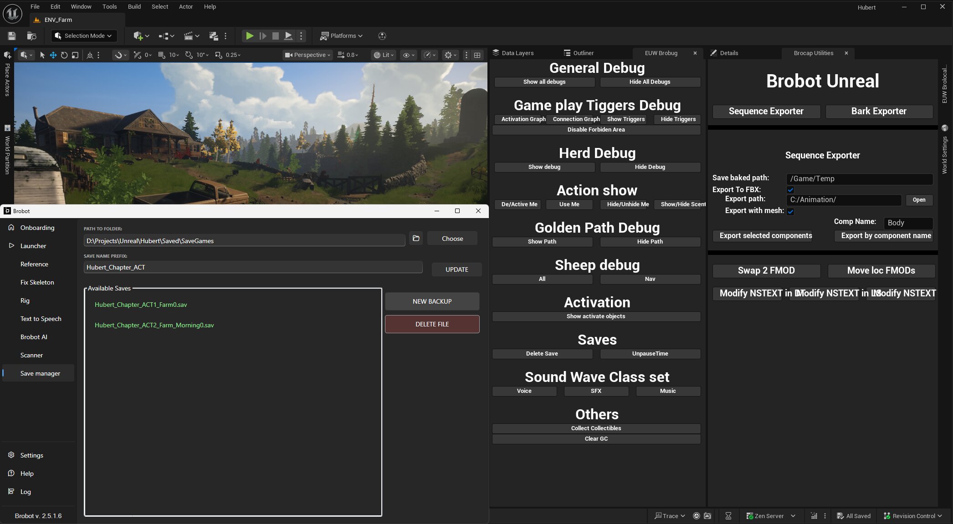Open the Show flags eye menu
The height and width of the screenshot is (524, 953).
[x=409, y=55]
